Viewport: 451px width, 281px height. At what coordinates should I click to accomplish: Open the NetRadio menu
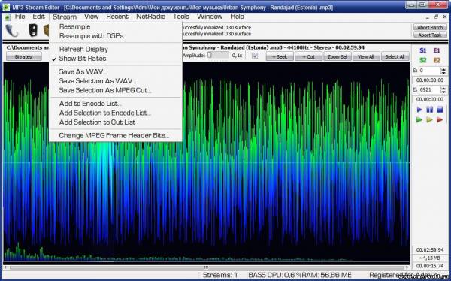coord(151,17)
